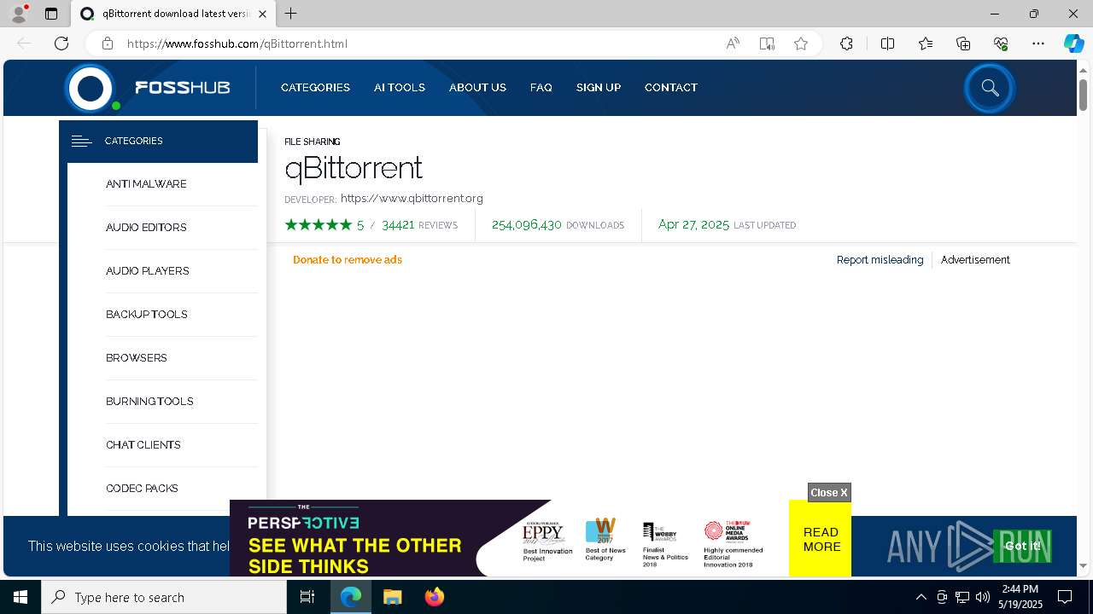
Task: Click the Donate to remove ads link
Action: (348, 260)
